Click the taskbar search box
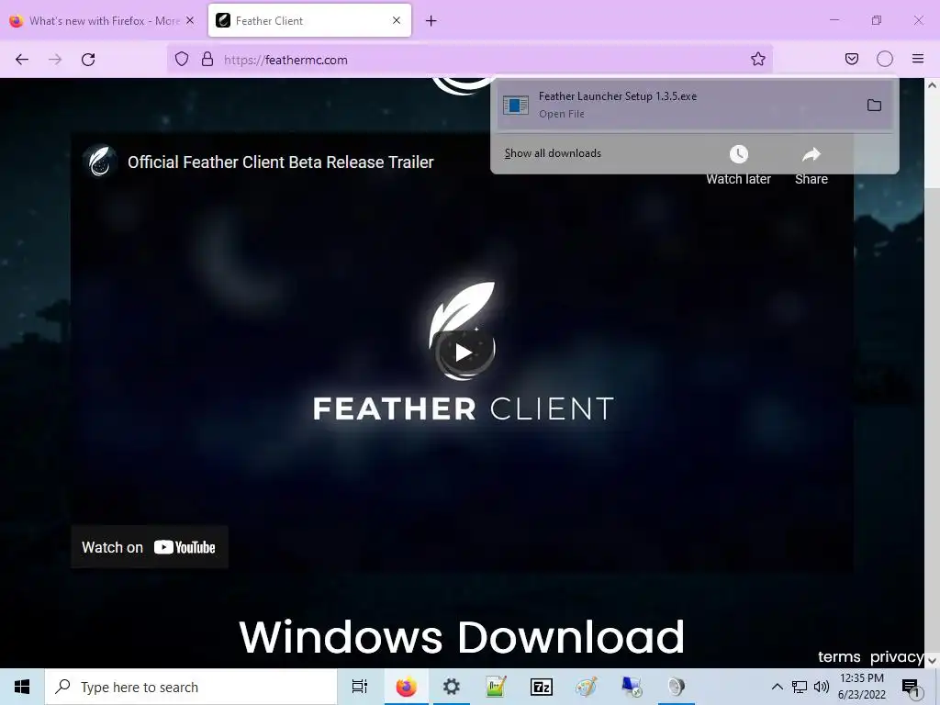940x705 pixels. [x=191, y=687]
